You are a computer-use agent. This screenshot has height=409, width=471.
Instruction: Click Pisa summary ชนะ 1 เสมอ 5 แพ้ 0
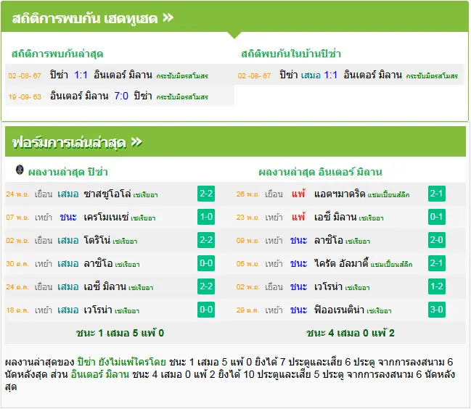[120, 333]
